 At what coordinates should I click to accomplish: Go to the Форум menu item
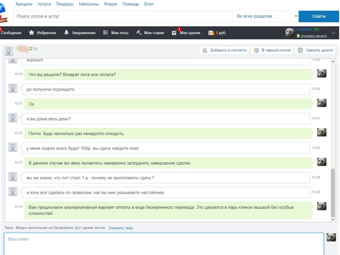[110, 4]
